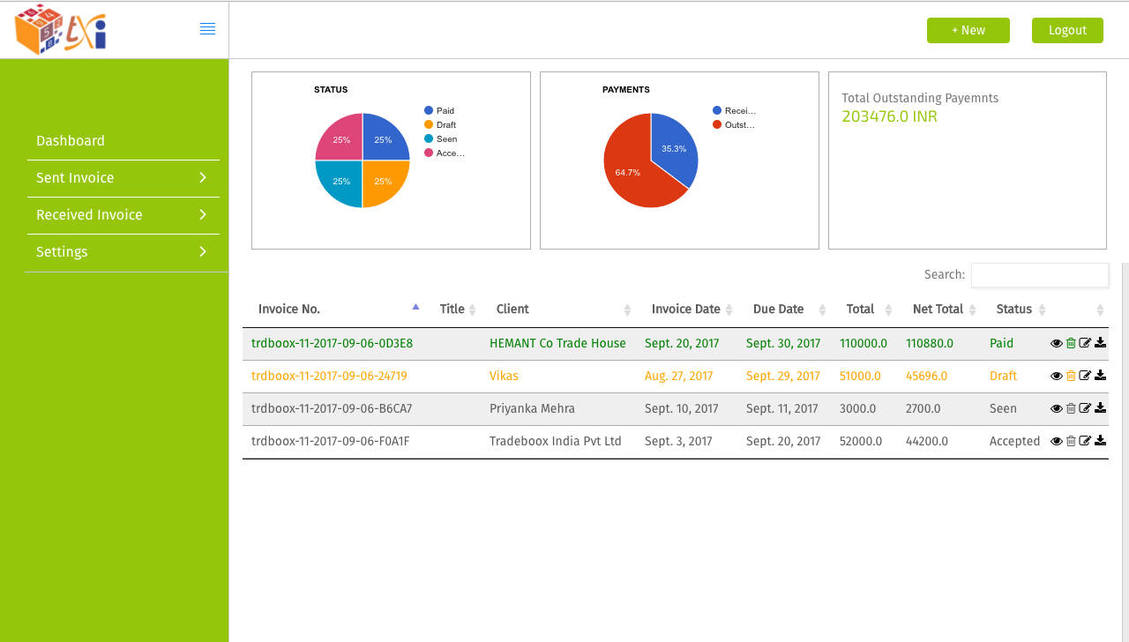The image size is (1129, 642).
Task: Expand the Received Invoice menu
Action: 123,215
